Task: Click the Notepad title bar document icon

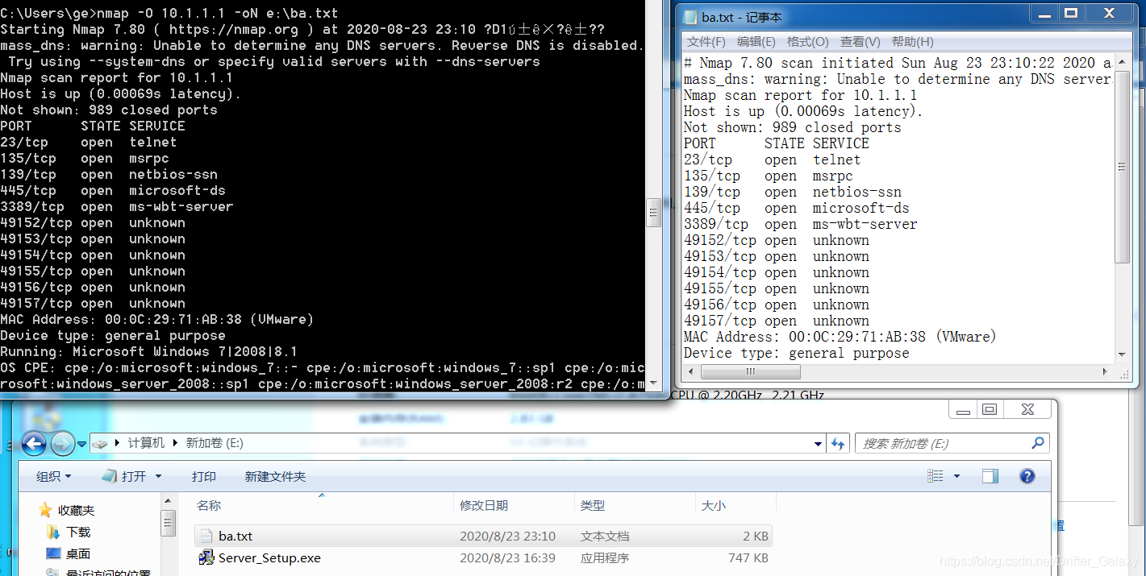Action: [x=690, y=17]
